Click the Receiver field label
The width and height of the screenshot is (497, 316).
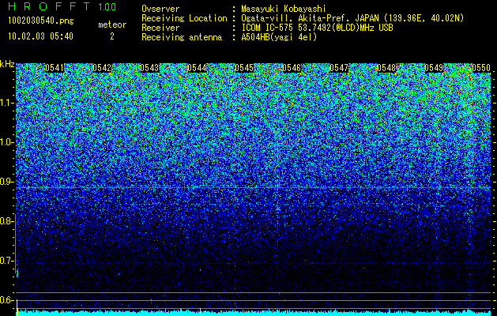pos(160,28)
